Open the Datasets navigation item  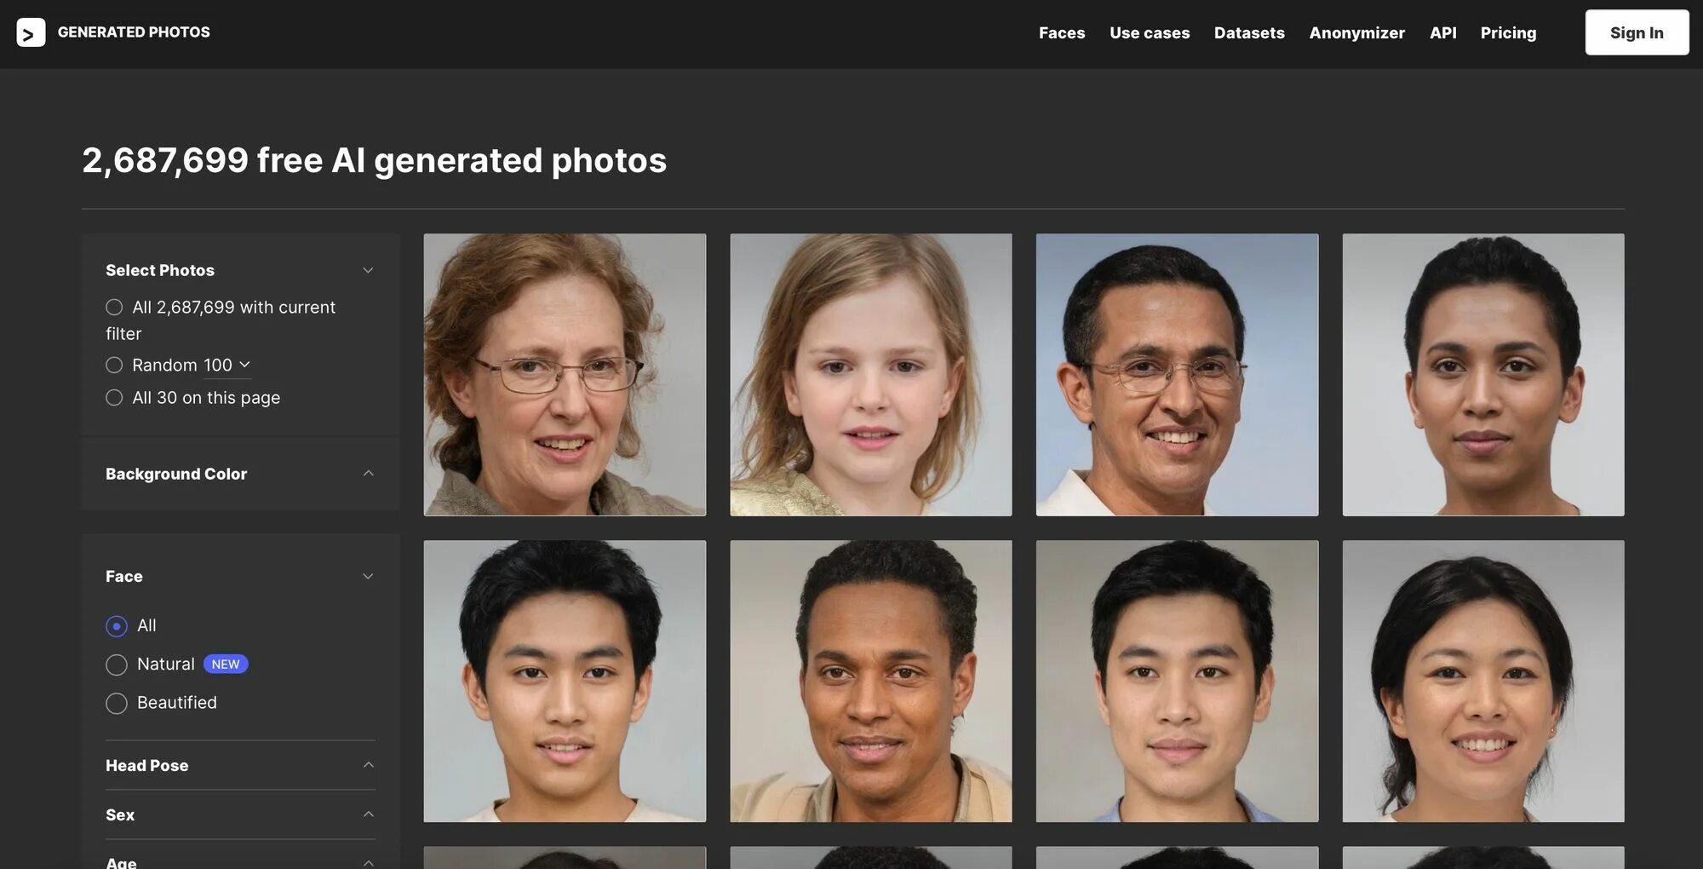coord(1249,33)
